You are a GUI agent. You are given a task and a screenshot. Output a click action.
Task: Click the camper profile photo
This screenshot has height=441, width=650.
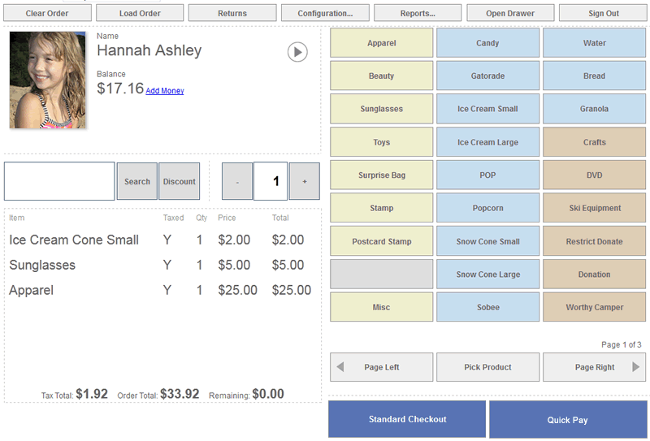click(x=47, y=80)
